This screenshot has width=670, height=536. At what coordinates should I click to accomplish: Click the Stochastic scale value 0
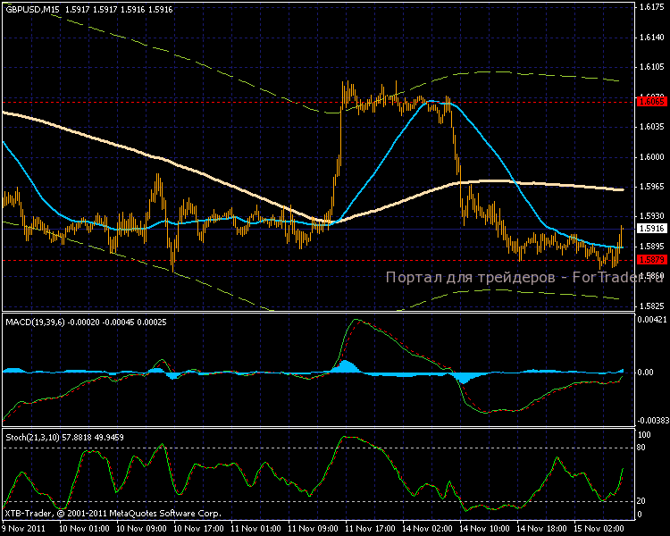coord(640,515)
